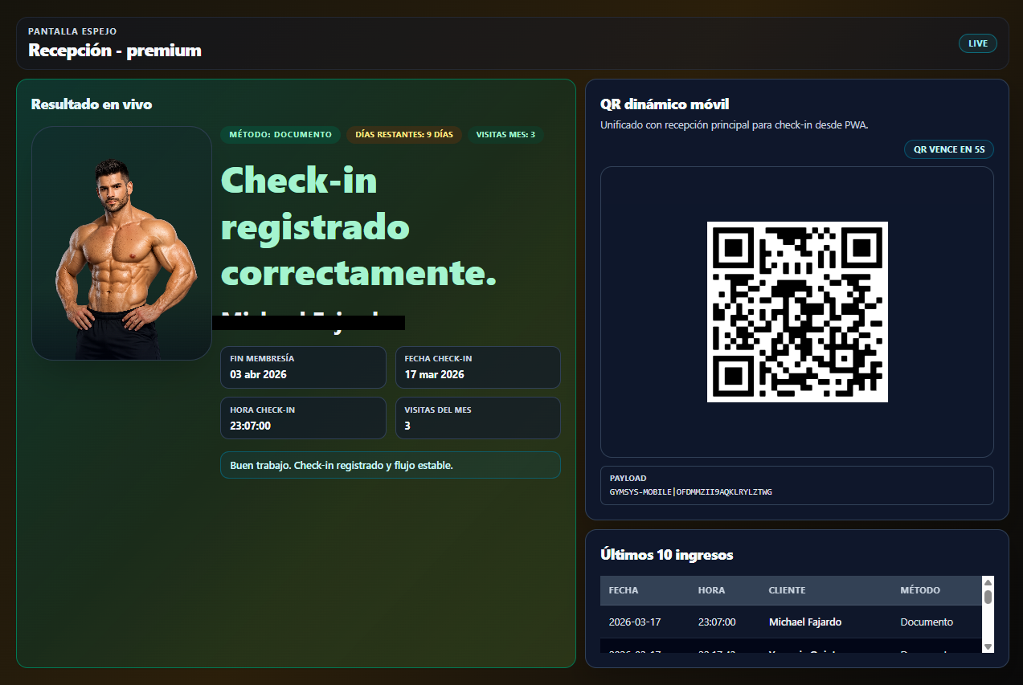Click the PANTALLA ESPEJO label
The width and height of the screenshot is (1023, 685).
(x=72, y=31)
